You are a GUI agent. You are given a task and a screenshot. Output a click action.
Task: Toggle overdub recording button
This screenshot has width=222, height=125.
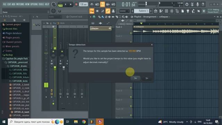click(108, 5)
